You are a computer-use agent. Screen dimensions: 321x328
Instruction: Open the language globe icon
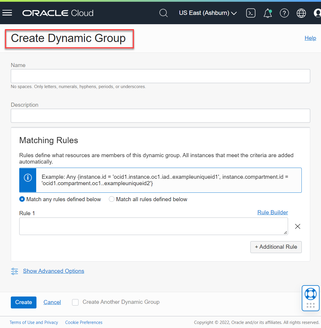point(301,13)
